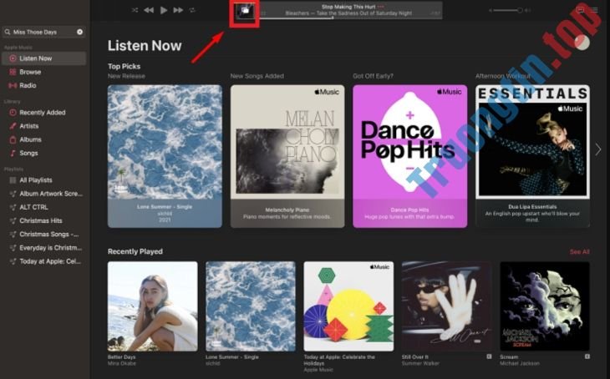Skip to the previous track
610x379 pixels.
coord(149,10)
